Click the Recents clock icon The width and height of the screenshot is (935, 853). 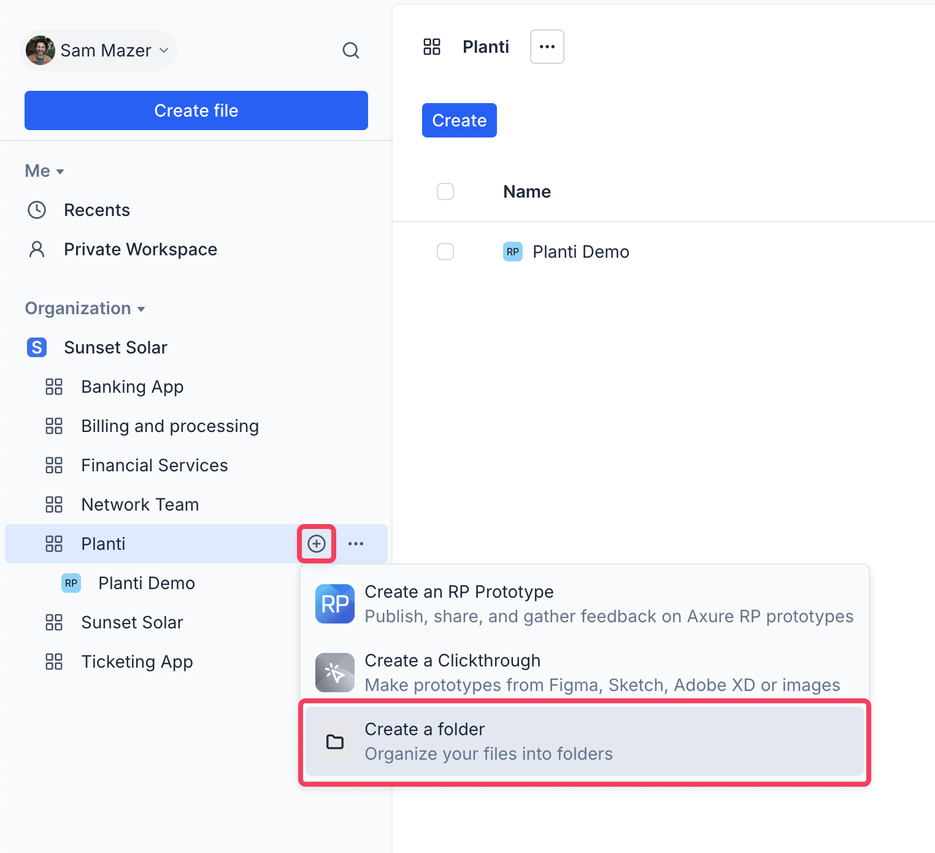(x=37, y=210)
